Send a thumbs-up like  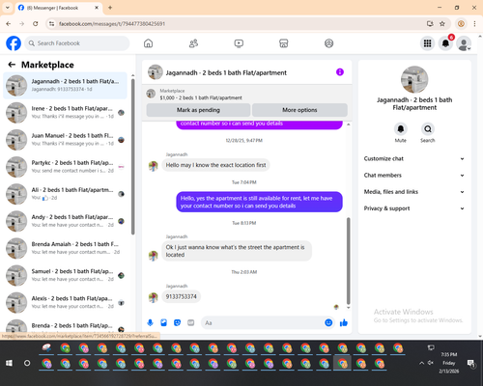pos(344,322)
